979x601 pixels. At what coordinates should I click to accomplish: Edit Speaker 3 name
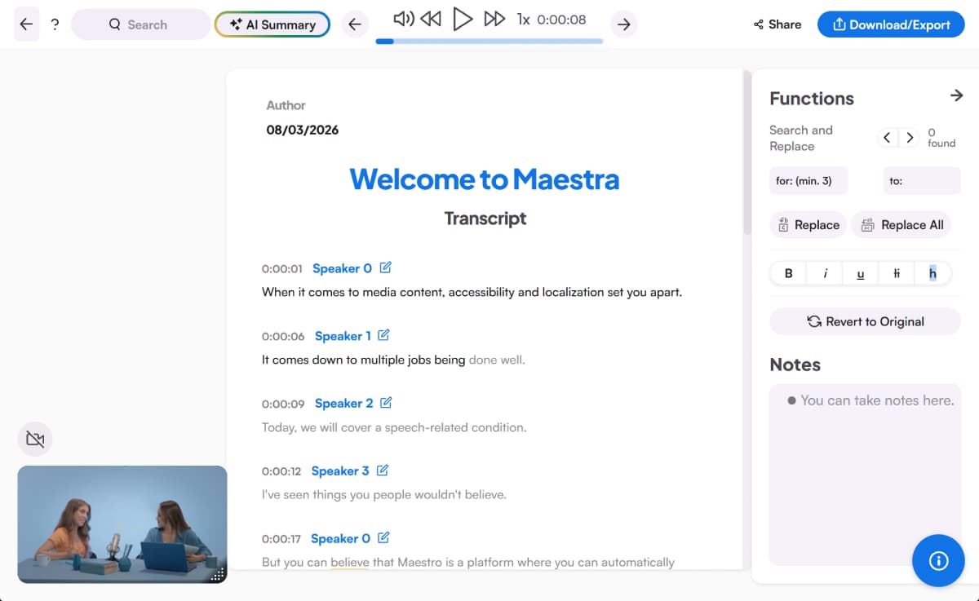coord(383,471)
